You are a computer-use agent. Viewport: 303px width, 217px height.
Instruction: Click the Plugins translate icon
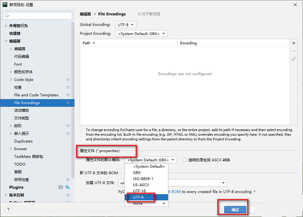[67, 187]
